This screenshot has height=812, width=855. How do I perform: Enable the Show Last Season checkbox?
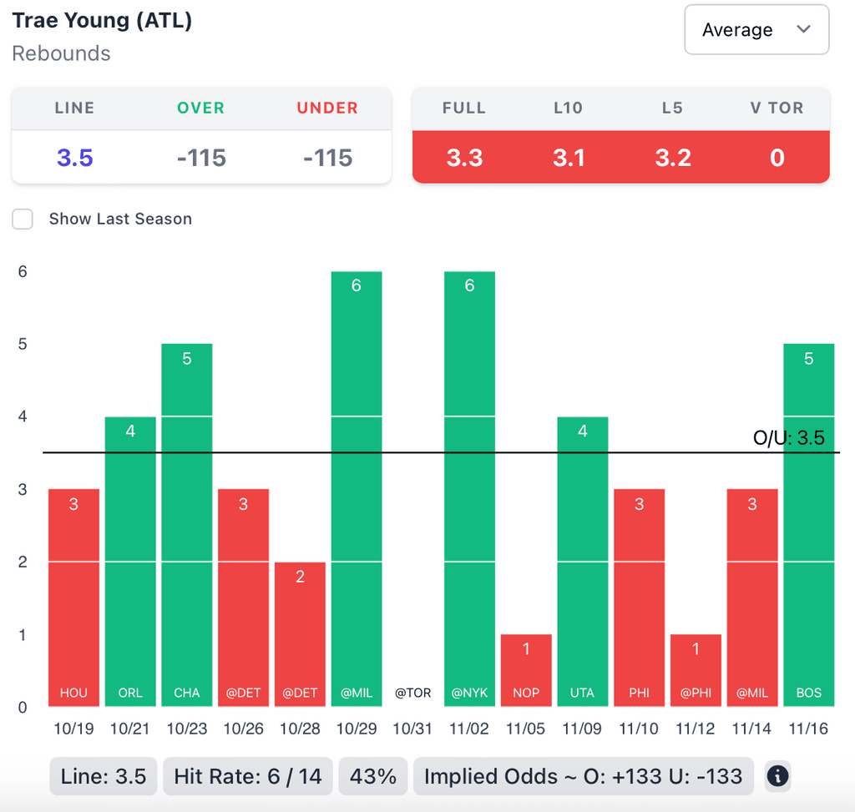pyautogui.click(x=23, y=219)
